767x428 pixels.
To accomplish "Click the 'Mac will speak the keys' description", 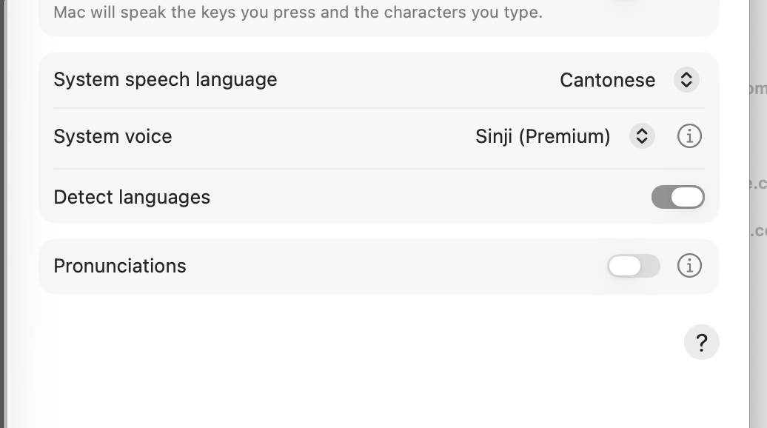I will (298, 13).
